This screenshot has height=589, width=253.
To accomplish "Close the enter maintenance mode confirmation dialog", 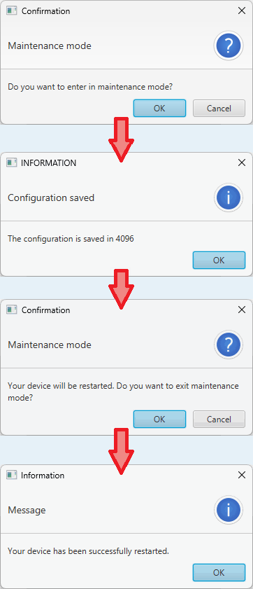I will pos(242,11).
